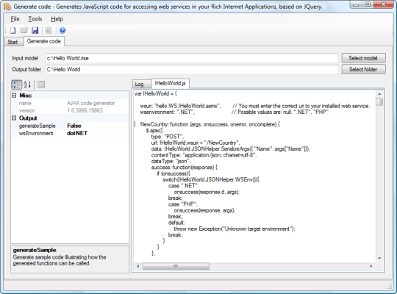397x294 pixels.
Task: Switch property grid to Categorized view
Action: pyautogui.click(x=16, y=85)
